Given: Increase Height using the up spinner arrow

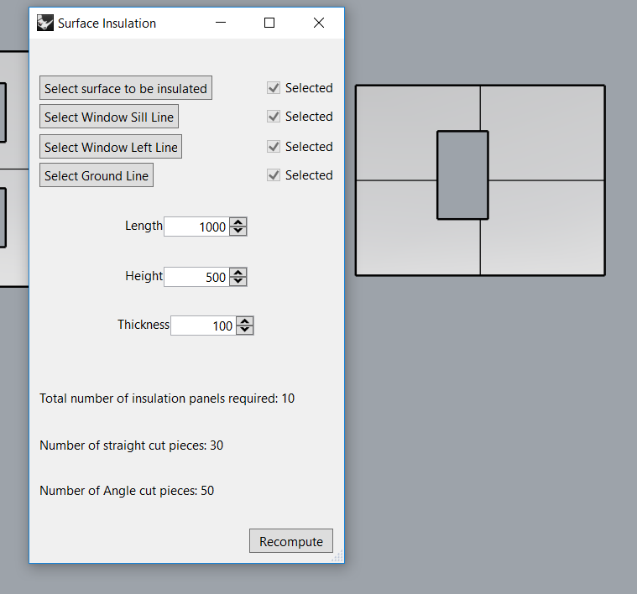Looking at the screenshot, I should pos(238,273).
